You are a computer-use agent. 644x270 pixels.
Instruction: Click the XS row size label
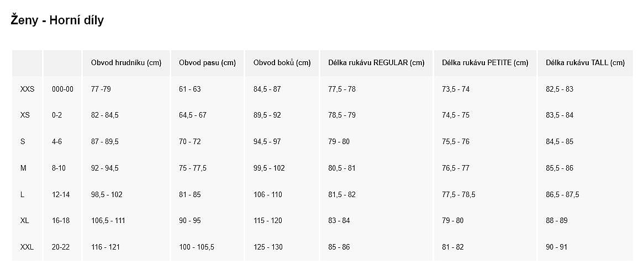tap(25, 115)
